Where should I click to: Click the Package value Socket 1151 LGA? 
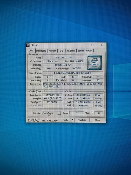(x=63, y=65)
